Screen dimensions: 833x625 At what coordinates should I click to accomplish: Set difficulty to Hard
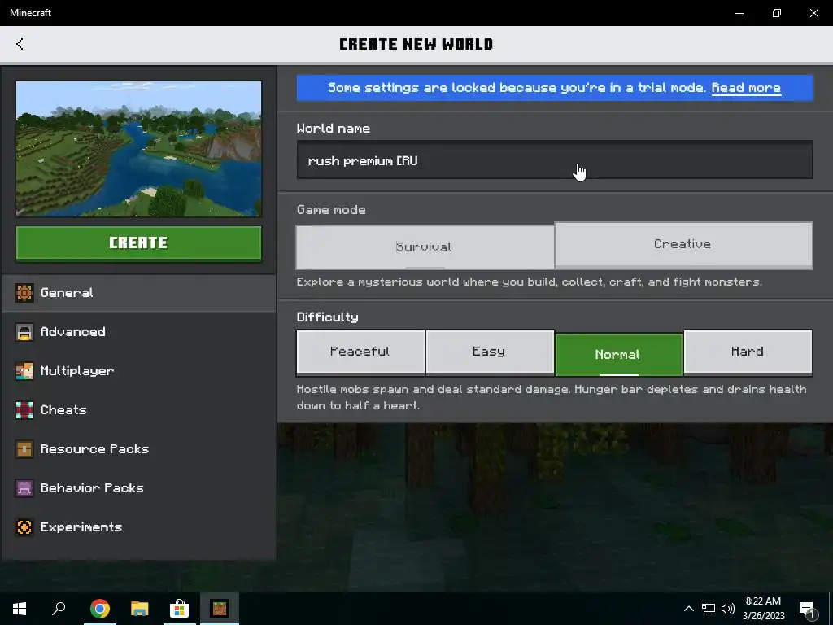[748, 352]
